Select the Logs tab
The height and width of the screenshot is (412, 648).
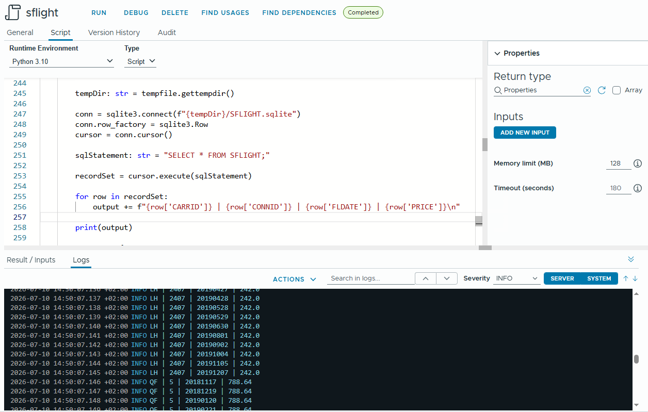click(x=81, y=260)
